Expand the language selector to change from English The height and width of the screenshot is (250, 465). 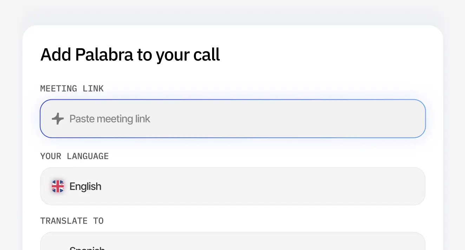[x=232, y=186]
